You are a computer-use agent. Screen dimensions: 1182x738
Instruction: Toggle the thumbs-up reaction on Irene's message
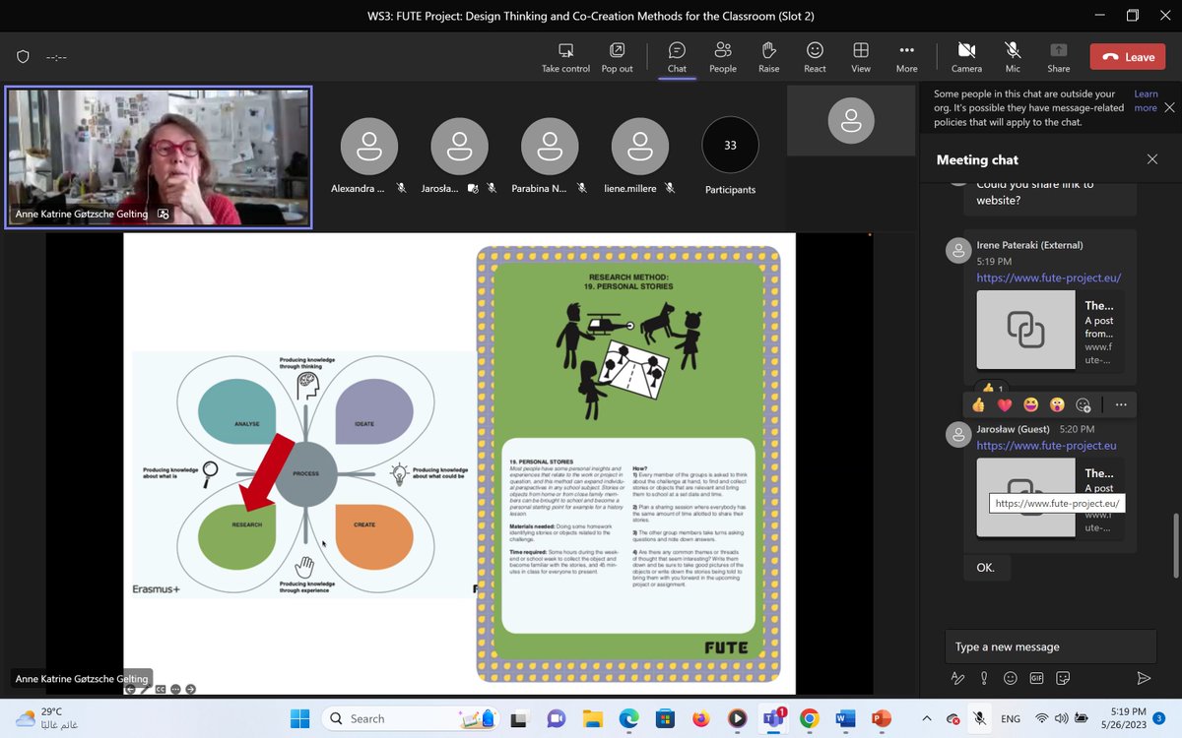[x=978, y=404]
